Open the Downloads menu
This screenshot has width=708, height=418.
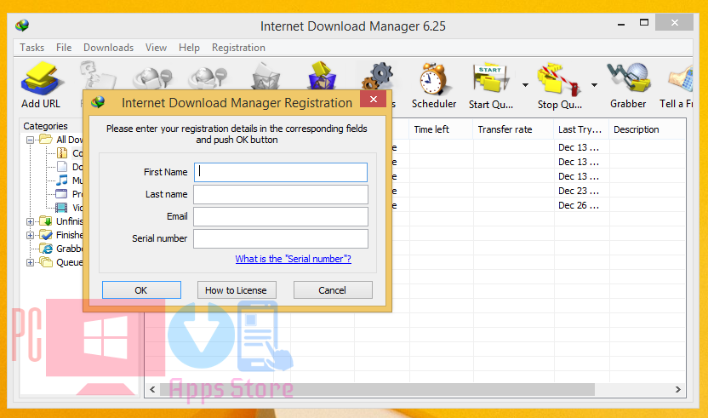click(108, 48)
